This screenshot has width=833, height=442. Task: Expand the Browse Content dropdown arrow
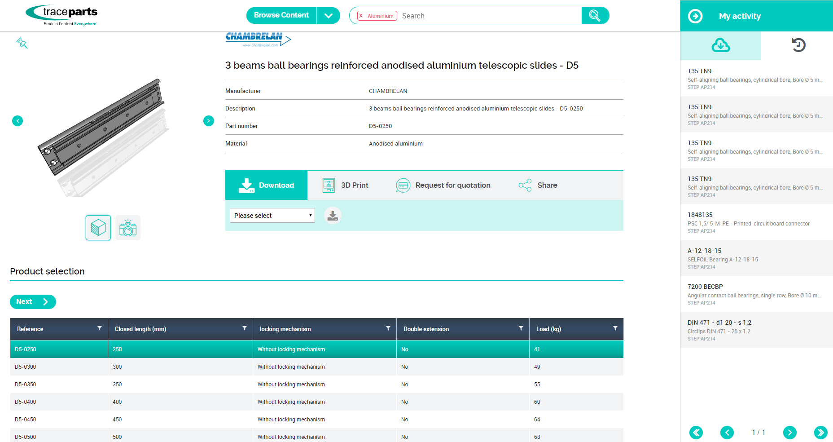[329, 15]
